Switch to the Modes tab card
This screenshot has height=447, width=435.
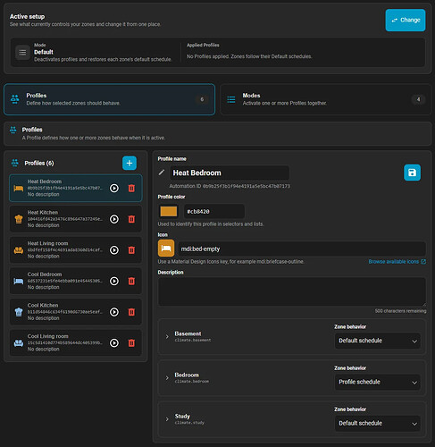pyautogui.click(x=325, y=99)
